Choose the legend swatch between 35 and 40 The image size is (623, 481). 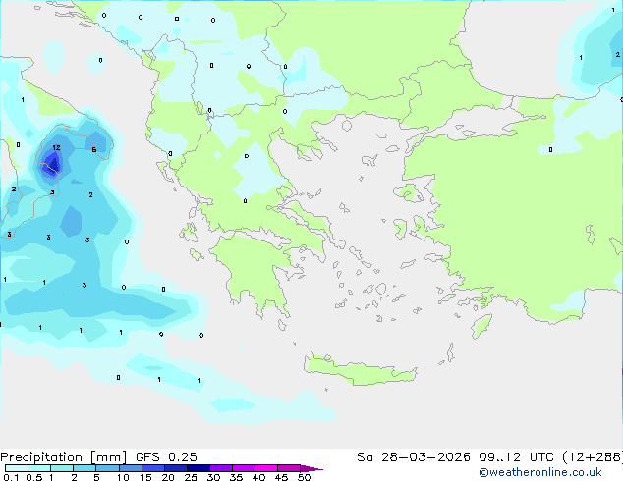243,468
